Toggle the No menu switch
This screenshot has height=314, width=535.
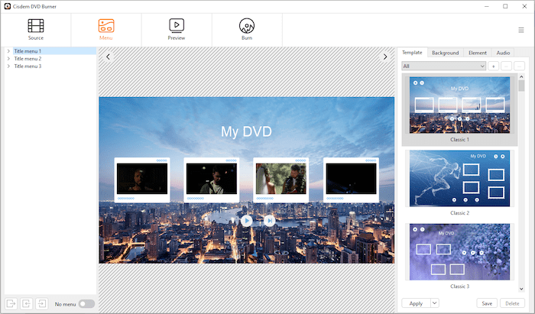[86, 304]
